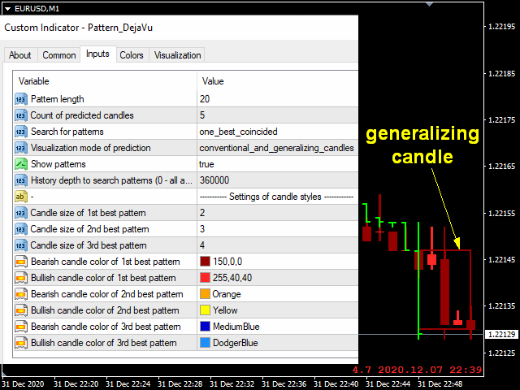Click the icon next to Count of predicted candles
520x390 pixels.
21,115
